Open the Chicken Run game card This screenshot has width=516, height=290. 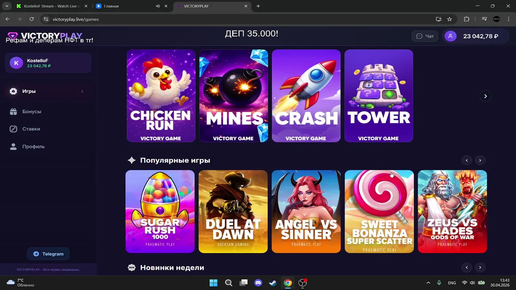(161, 96)
